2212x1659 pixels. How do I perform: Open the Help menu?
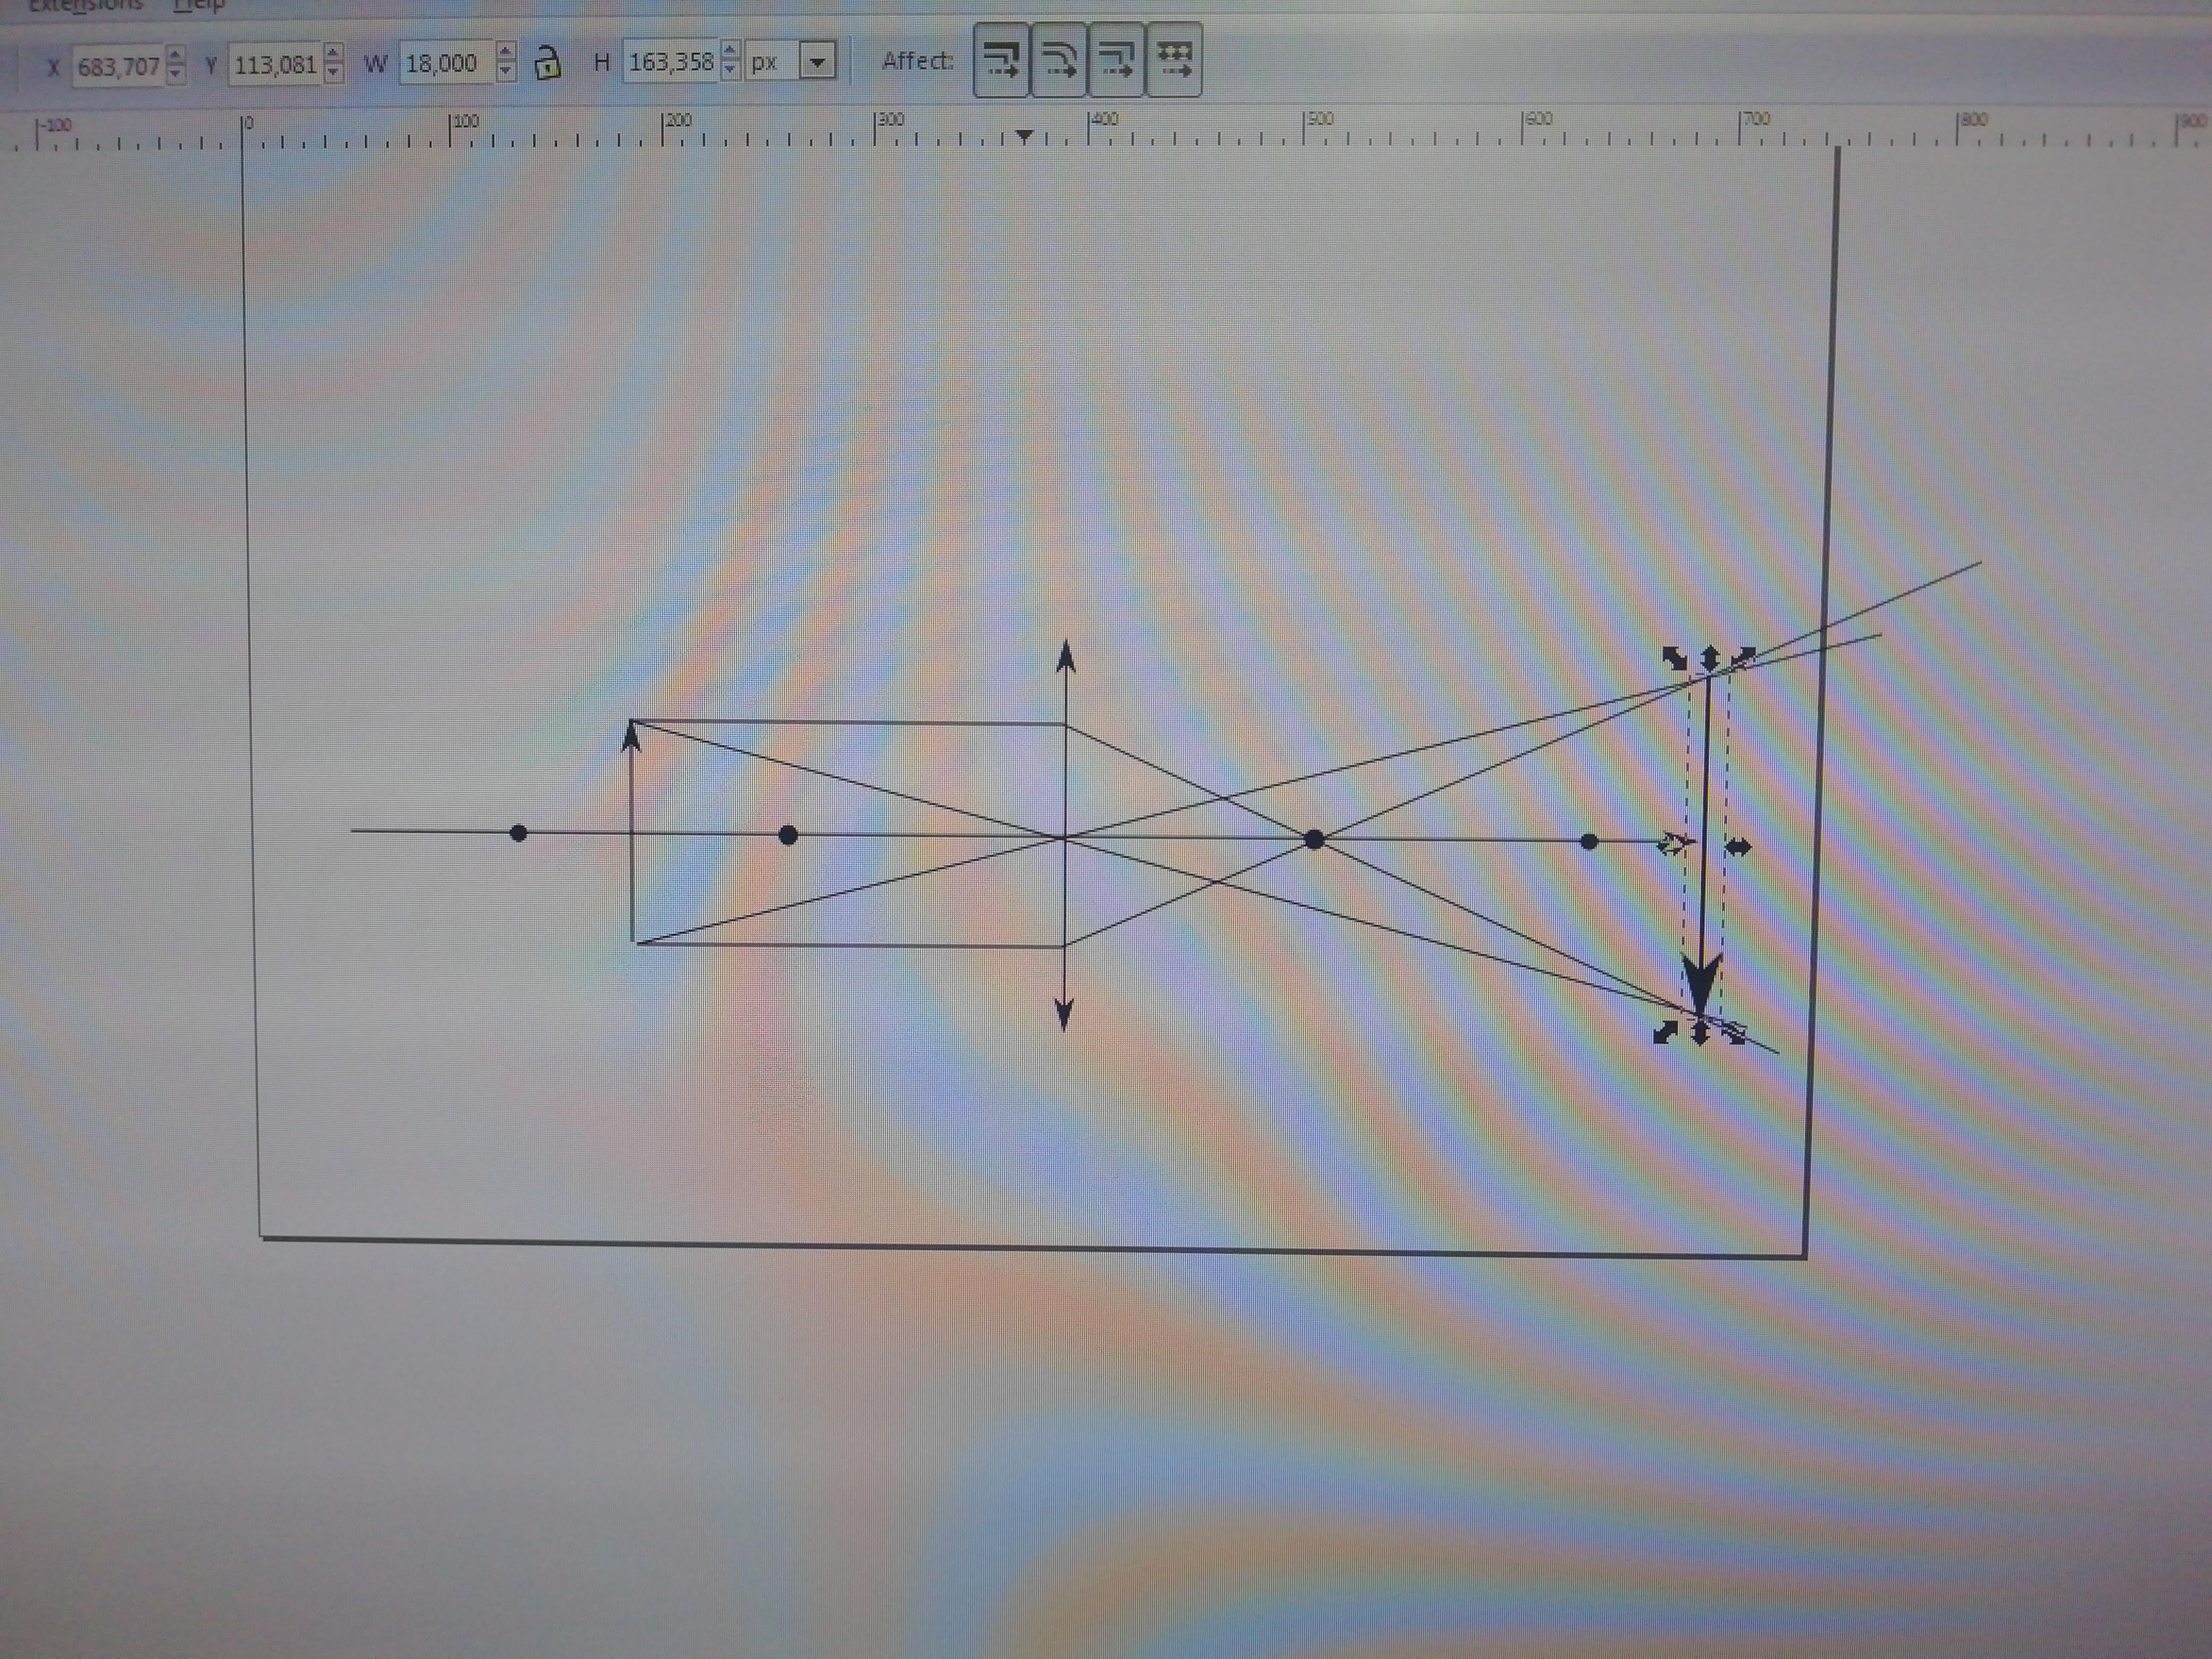point(198,5)
